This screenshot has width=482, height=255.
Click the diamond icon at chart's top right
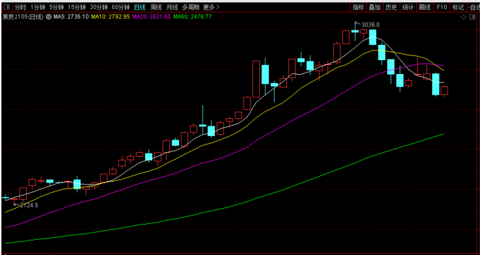pos(463,17)
